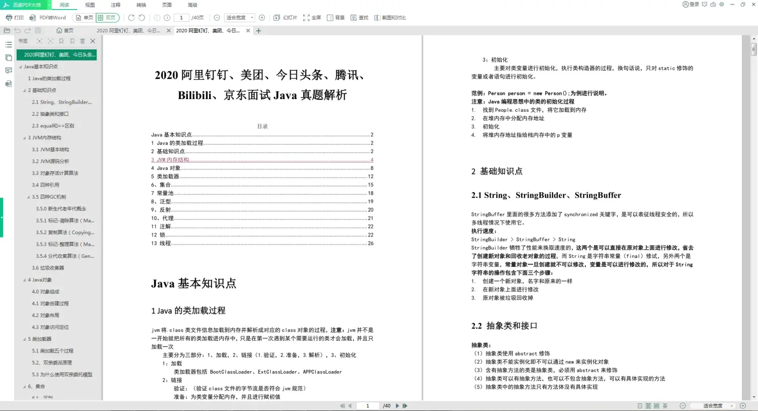Rotate page counterclockwise icon in toolbar
Screen dimensions: 758x411
(142, 18)
